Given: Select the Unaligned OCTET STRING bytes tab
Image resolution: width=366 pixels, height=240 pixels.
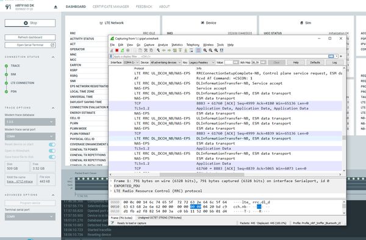Looking at the screenshot, I should 160,217.
